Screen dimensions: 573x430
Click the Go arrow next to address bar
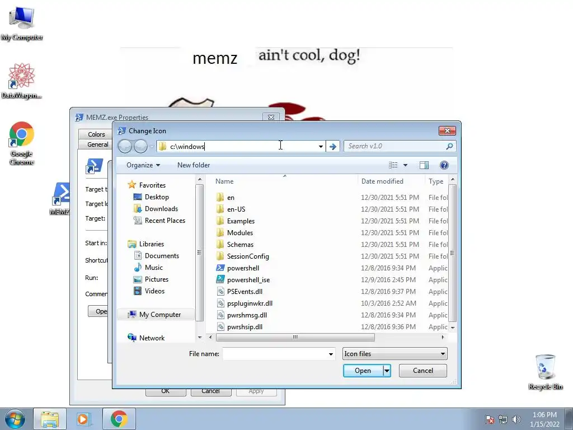pyautogui.click(x=333, y=146)
